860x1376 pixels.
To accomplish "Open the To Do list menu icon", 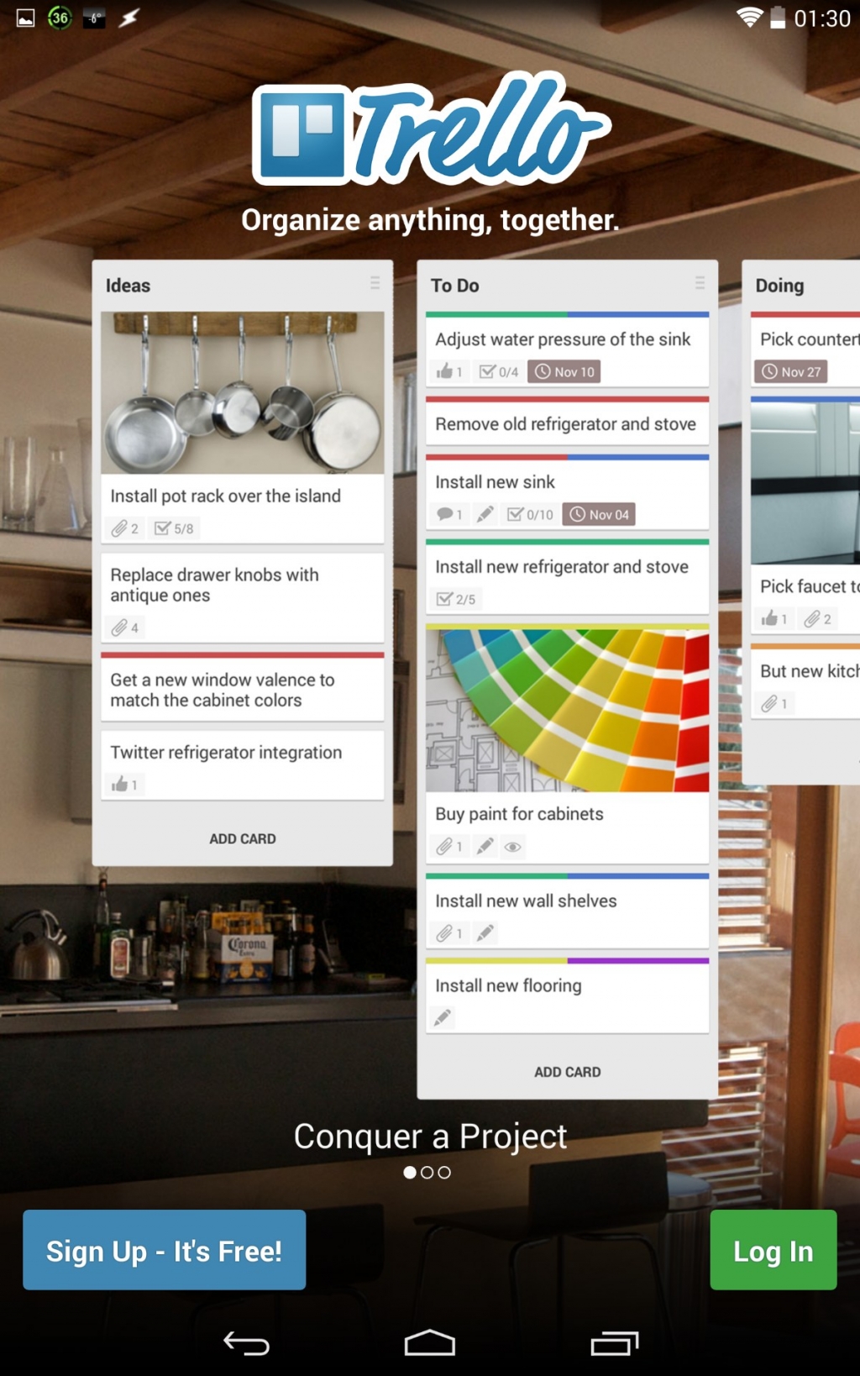I will click(700, 283).
